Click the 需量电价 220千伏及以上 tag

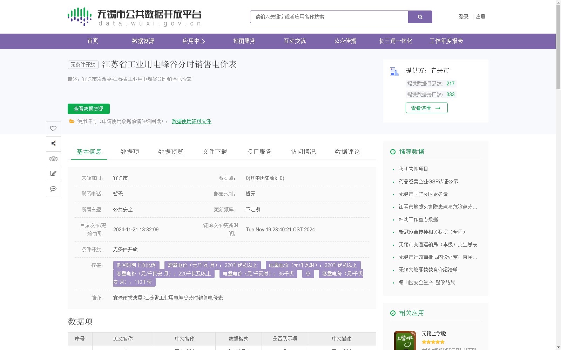(212, 265)
